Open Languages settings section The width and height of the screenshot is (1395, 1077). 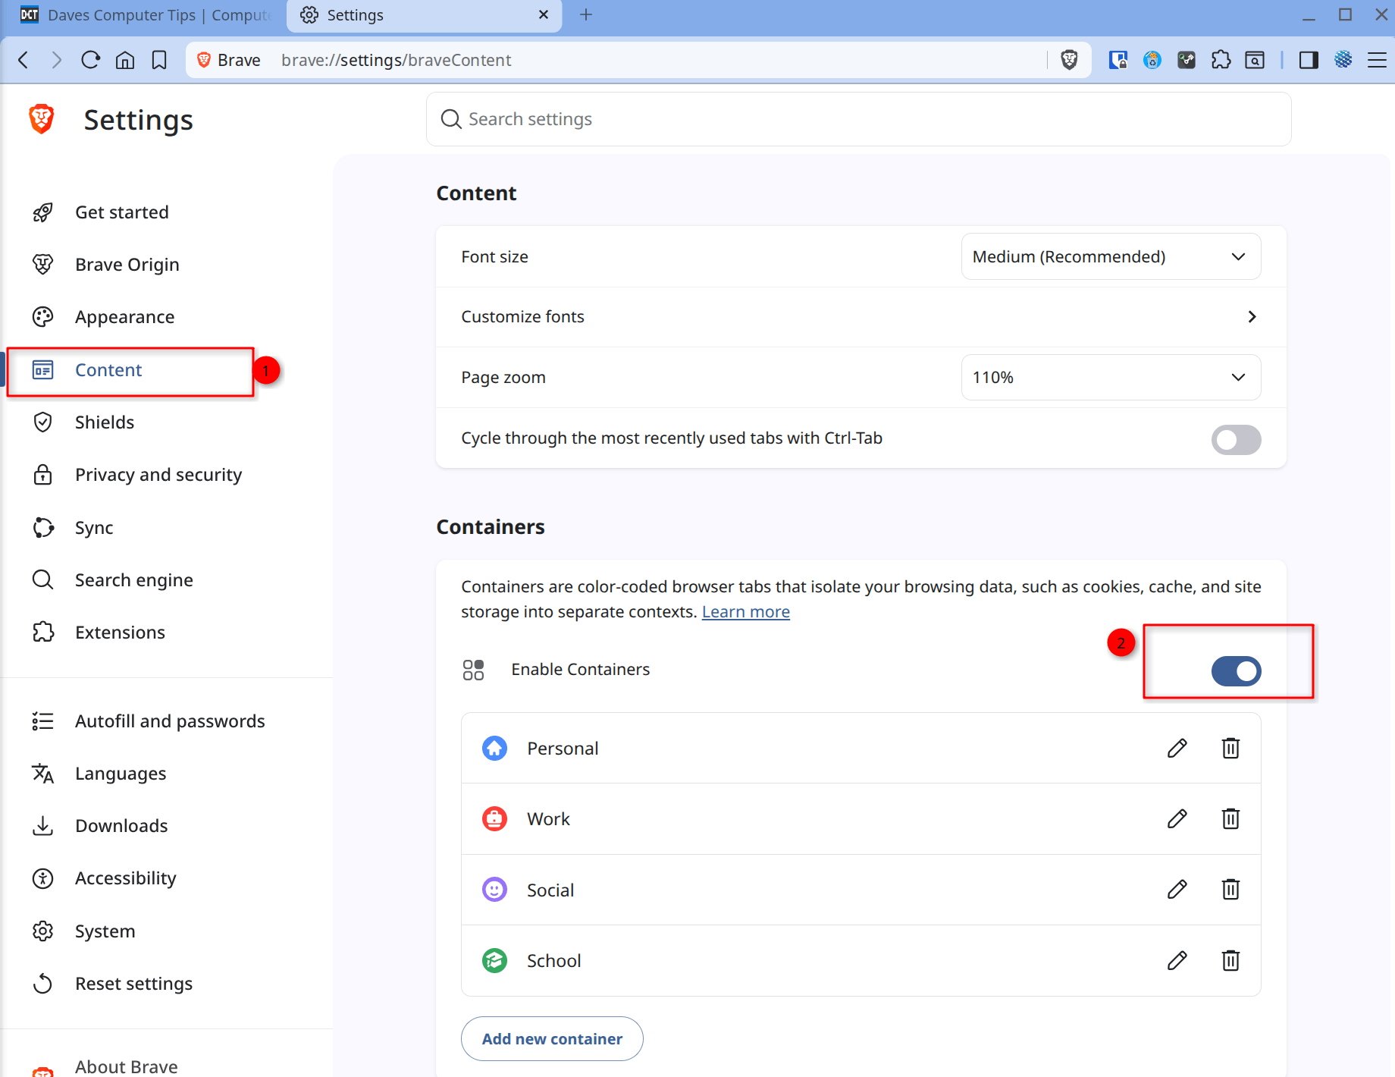tap(121, 774)
